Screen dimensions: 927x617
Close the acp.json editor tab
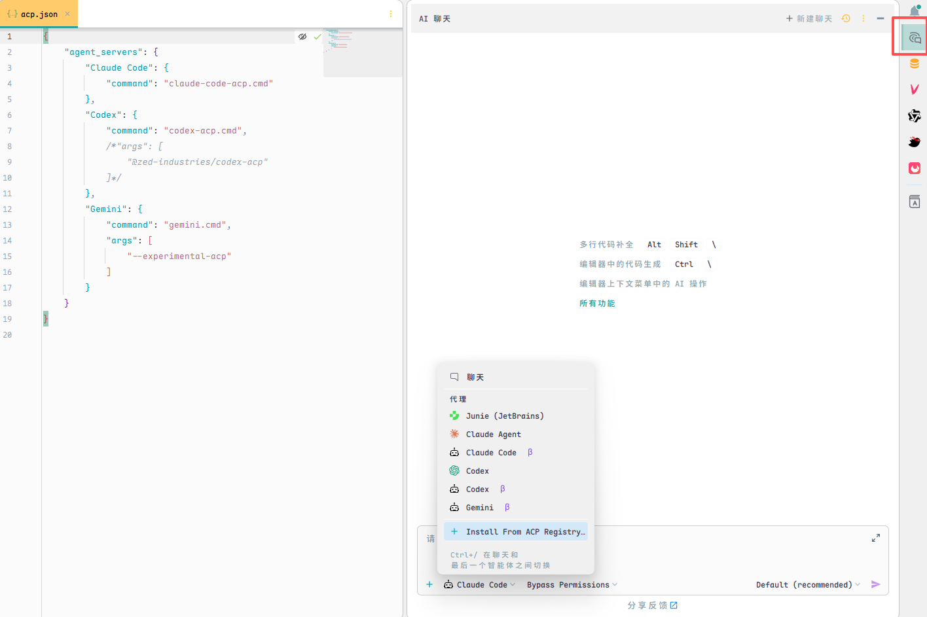click(67, 14)
